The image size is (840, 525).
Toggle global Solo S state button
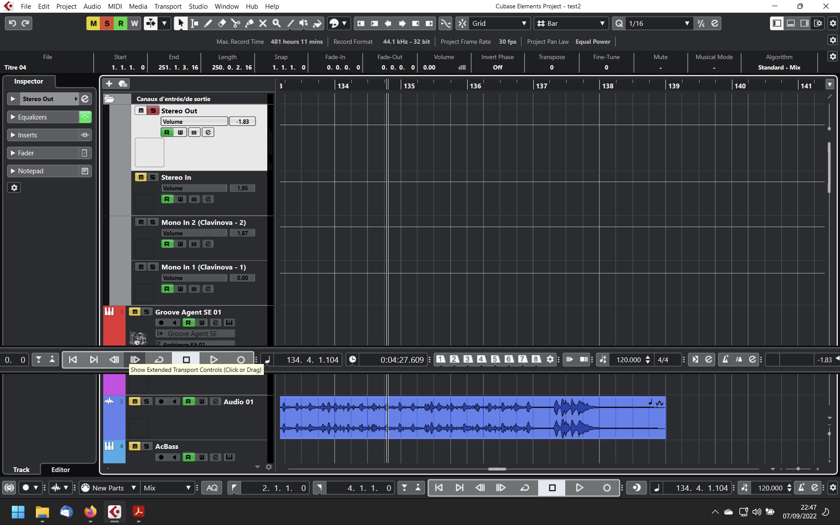click(107, 24)
